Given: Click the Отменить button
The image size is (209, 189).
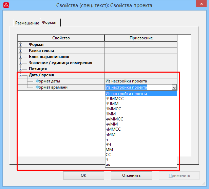Looking at the screenshot, I should 131,175.
